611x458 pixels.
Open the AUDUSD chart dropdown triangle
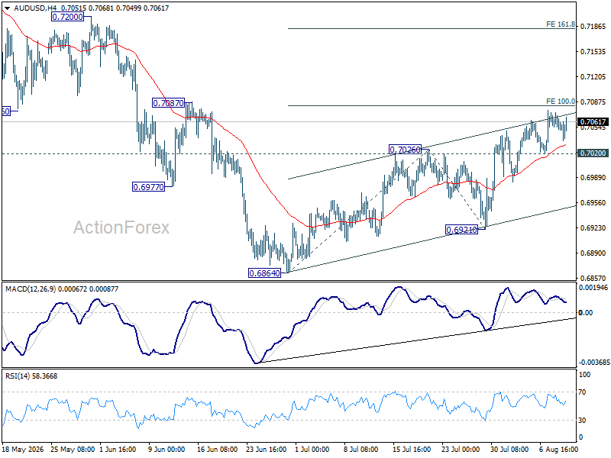7,8
